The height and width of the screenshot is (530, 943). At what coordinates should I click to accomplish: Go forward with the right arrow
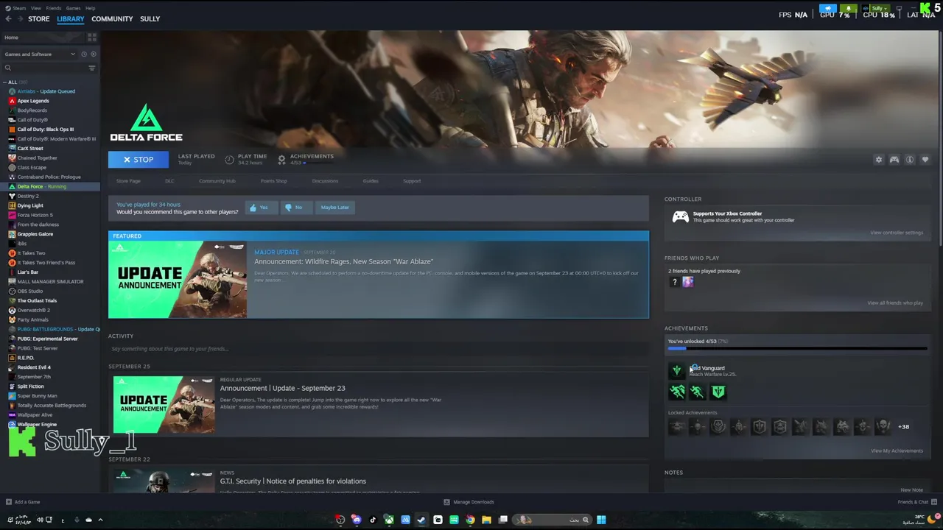[x=19, y=18]
